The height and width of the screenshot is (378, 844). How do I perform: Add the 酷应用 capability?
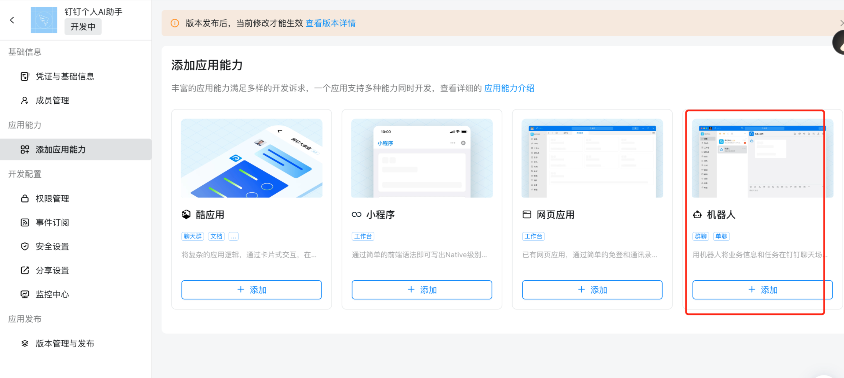click(251, 290)
